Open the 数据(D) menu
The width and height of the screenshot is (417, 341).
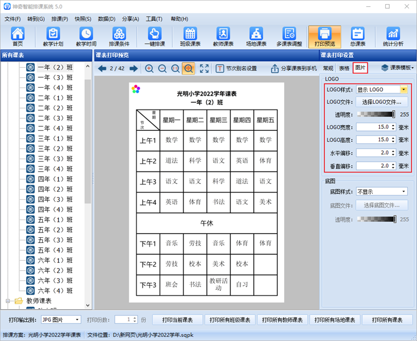click(107, 19)
